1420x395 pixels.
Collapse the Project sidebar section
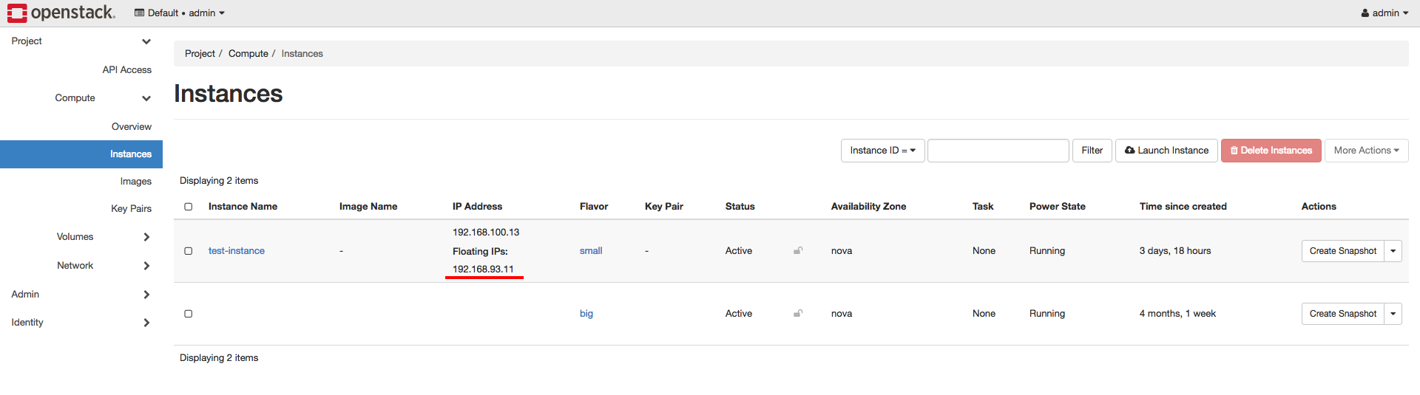[x=81, y=41]
